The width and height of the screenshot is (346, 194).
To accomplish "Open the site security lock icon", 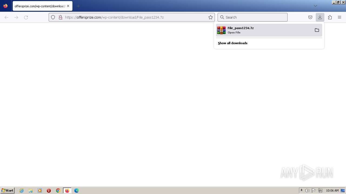I will [x=61, y=17].
